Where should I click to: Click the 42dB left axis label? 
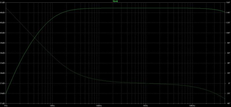click(3, 33)
